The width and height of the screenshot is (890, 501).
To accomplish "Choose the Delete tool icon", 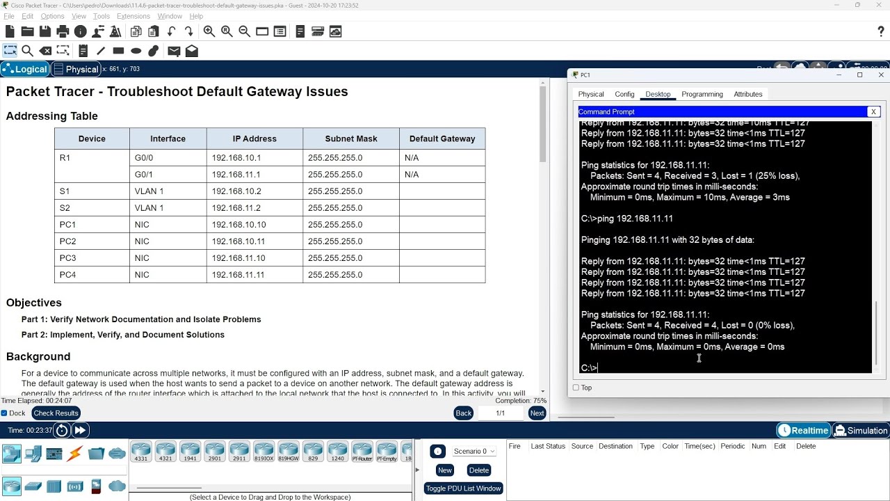I will (x=45, y=51).
